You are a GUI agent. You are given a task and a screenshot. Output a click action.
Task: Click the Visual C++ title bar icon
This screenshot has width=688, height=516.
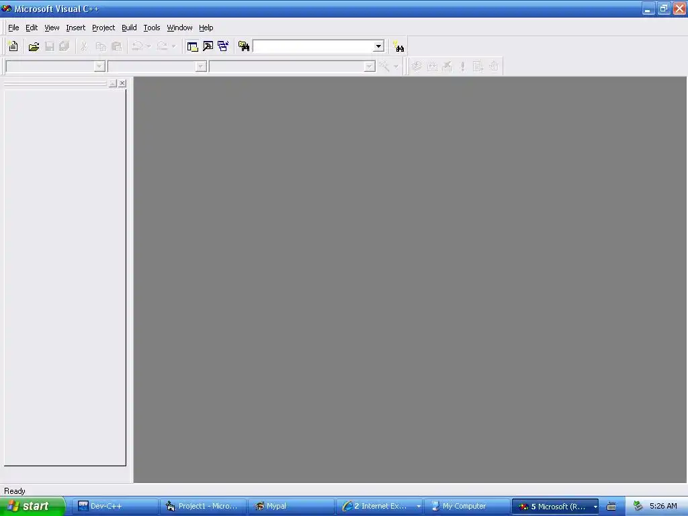(x=7, y=9)
